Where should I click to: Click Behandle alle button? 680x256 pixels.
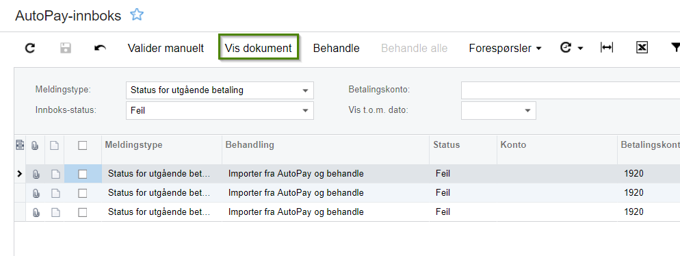coord(414,48)
